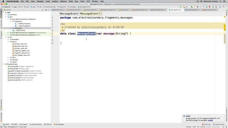This screenshot has height=128, width=228.
Task: Switch to the ImportFragment.kt editor tab
Action: point(193,10)
